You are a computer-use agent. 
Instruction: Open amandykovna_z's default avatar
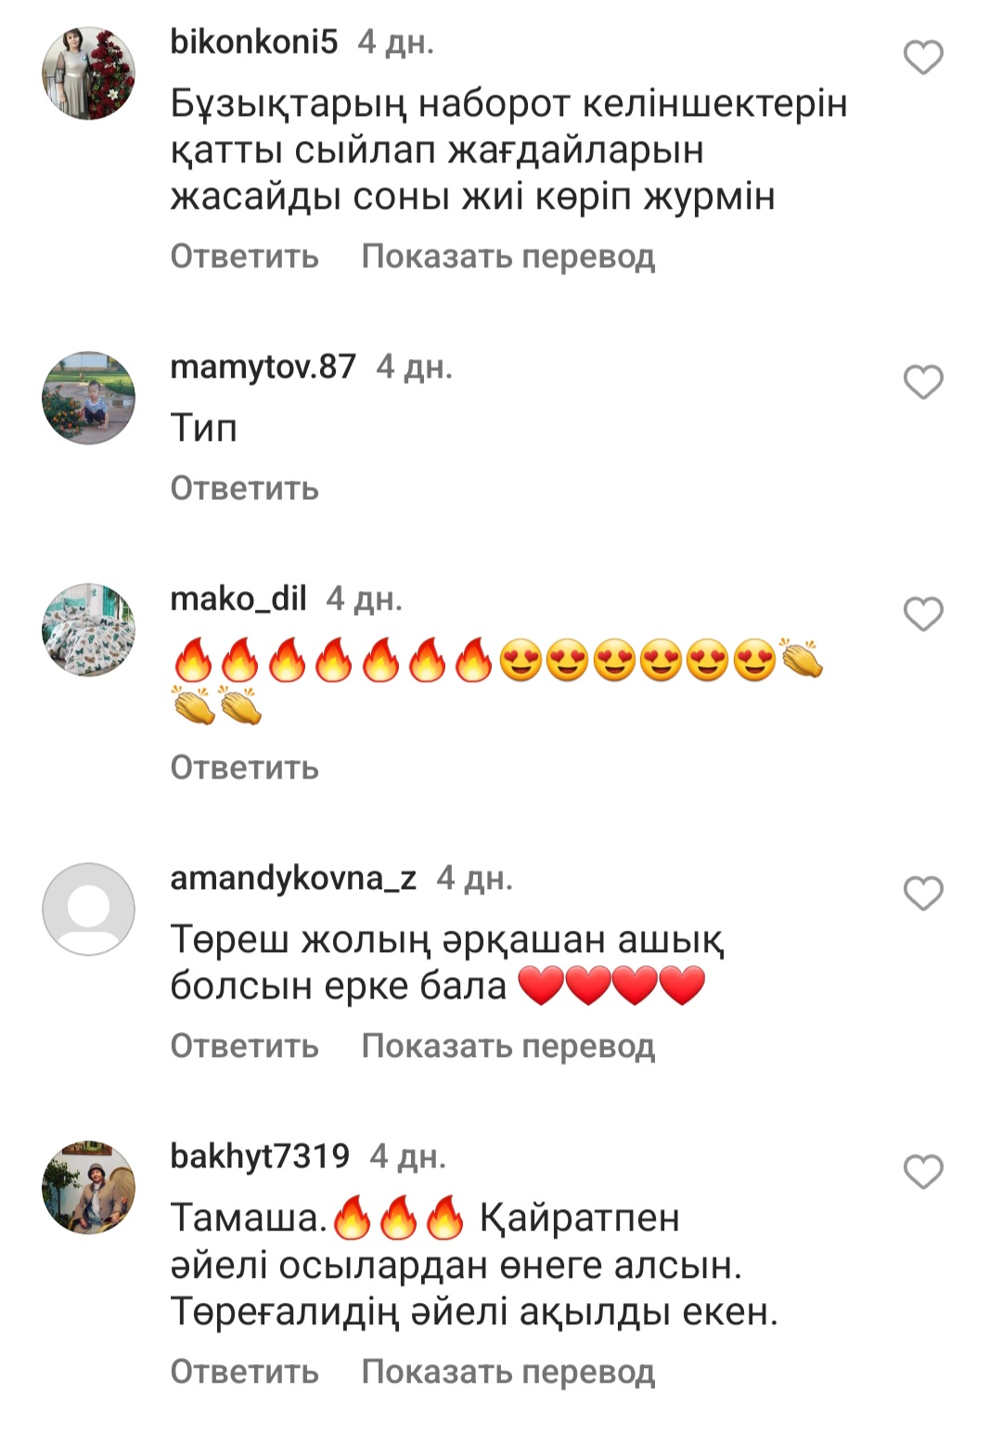pyautogui.click(x=89, y=909)
